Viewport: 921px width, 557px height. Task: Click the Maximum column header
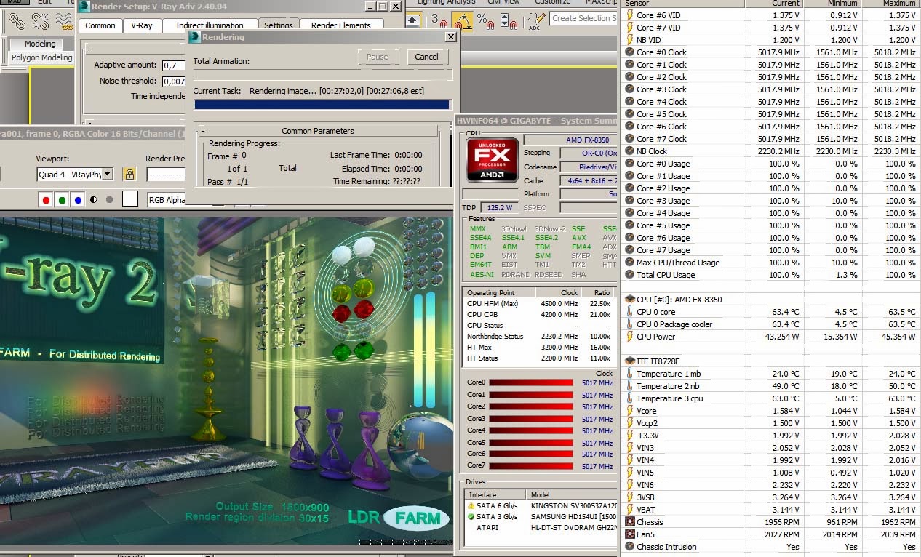pos(893,4)
